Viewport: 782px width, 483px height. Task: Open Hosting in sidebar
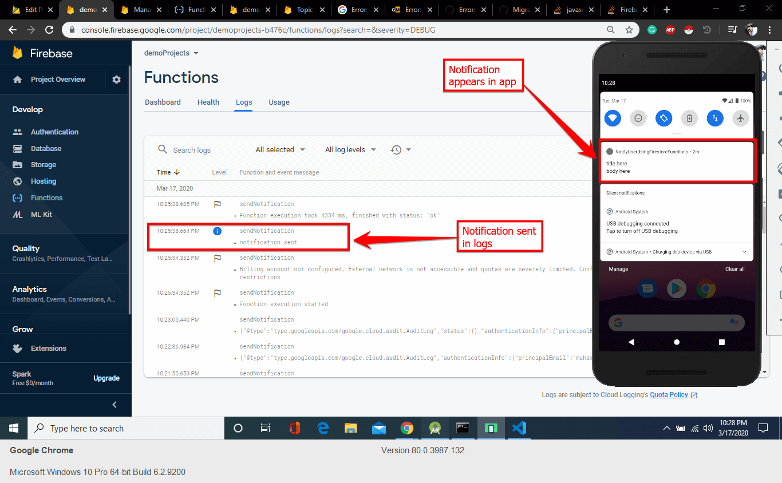[x=44, y=181]
